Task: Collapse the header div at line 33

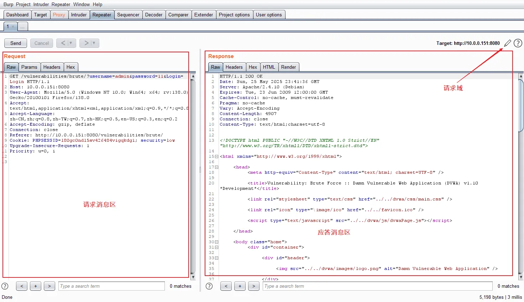Action: point(216,258)
